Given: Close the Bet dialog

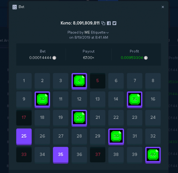Looking at the screenshot, I should click(x=163, y=7).
